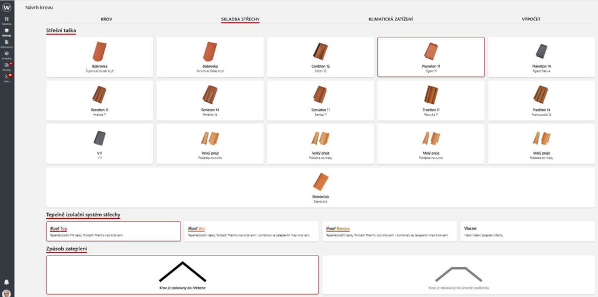Choose the iRoof Uni insulation system
The width and height of the screenshot is (598, 297).
(251, 231)
